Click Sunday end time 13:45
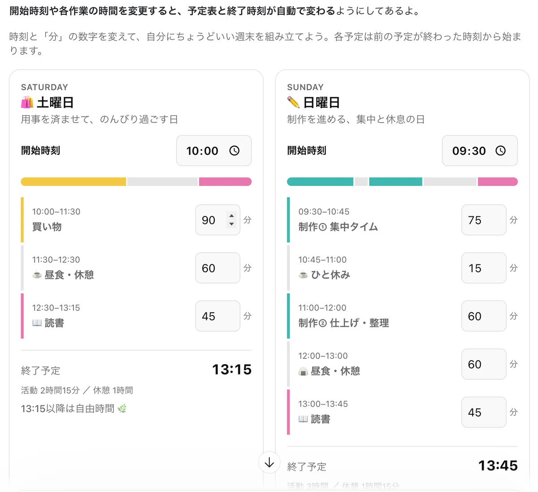This screenshot has height=492, width=538. tap(498, 466)
